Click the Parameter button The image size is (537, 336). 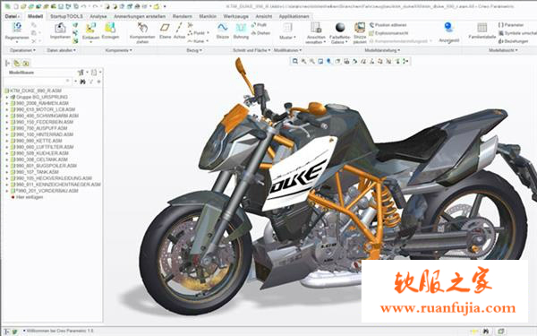click(511, 25)
